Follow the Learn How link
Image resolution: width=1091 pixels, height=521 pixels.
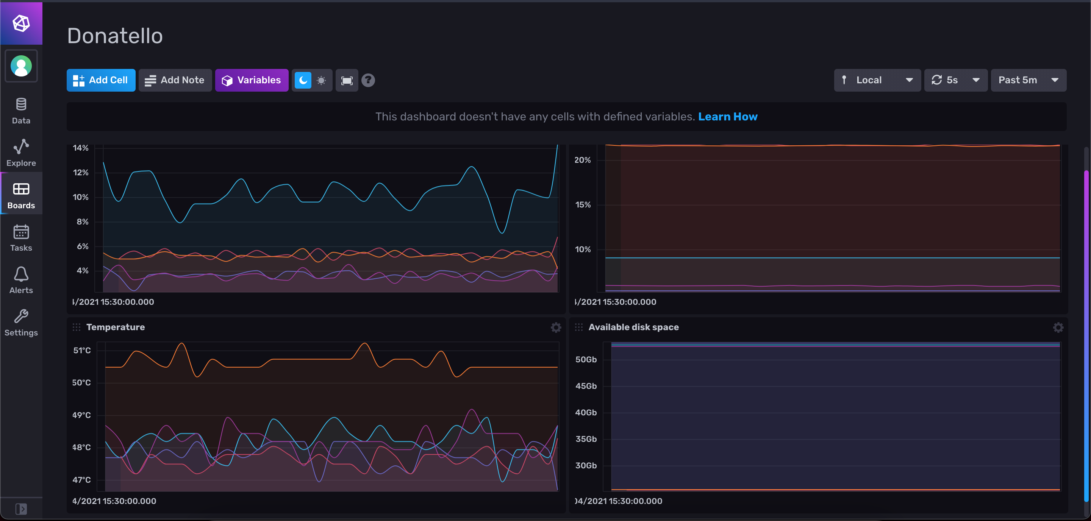click(x=727, y=117)
